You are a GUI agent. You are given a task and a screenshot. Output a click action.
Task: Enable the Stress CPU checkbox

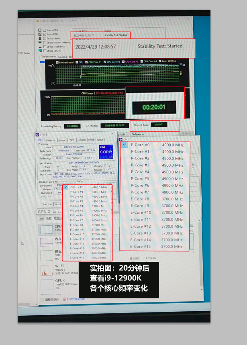(45, 31)
